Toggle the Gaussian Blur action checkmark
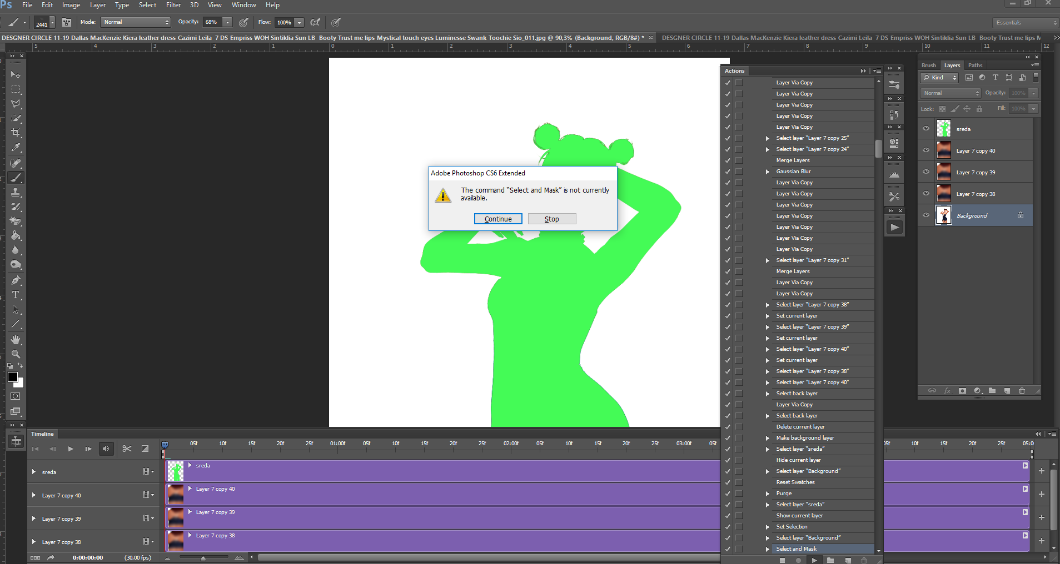1060x564 pixels. click(x=728, y=172)
